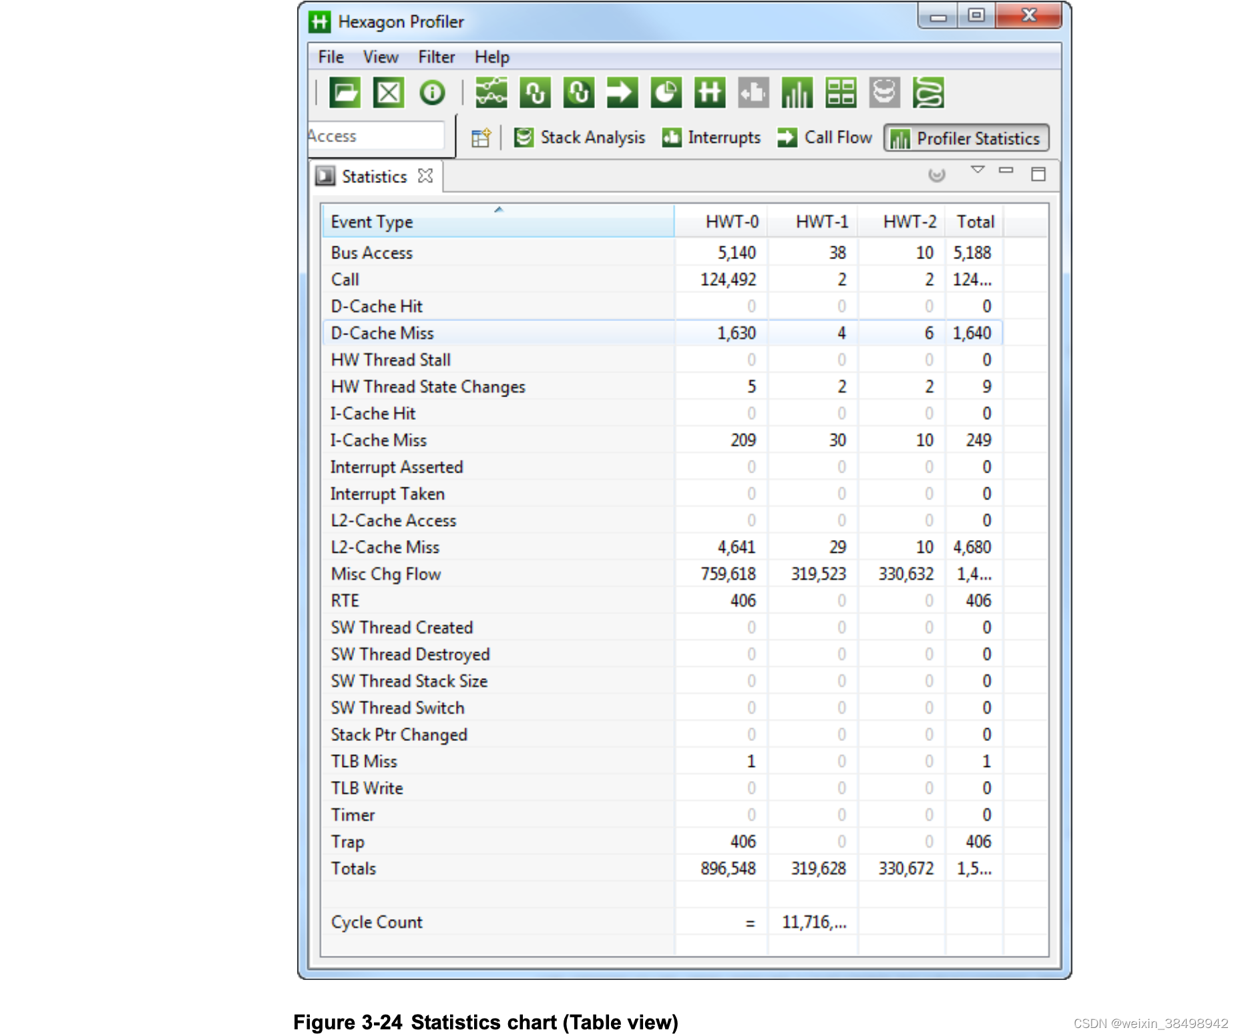This screenshot has width=1238, height=1036.
Task: Switch to Stack Analysis perspective
Action: (x=580, y=138)
